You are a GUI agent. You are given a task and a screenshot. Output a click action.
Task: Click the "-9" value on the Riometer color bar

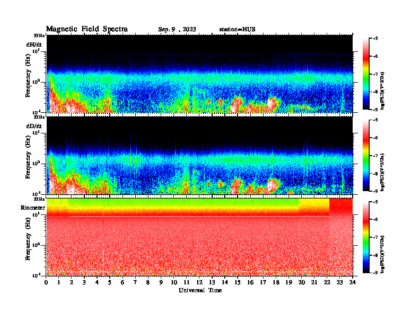click(x=375, y=273)
